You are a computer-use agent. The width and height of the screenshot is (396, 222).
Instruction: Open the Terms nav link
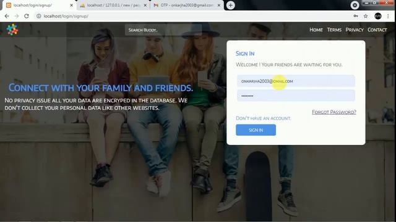tap(334, 30)
